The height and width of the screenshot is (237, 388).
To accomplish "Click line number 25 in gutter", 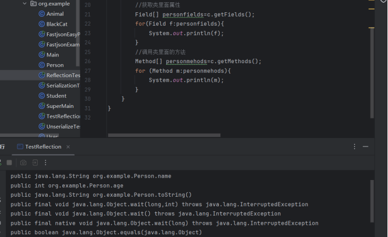I will (87, 52).
